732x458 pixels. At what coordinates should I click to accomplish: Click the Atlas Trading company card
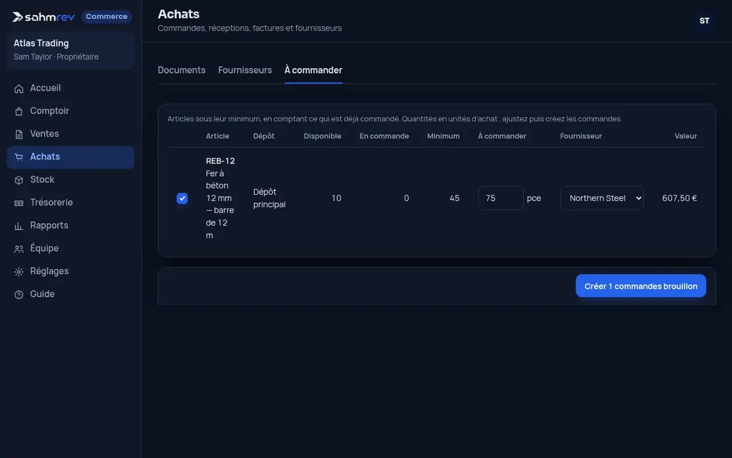[70, 50]
